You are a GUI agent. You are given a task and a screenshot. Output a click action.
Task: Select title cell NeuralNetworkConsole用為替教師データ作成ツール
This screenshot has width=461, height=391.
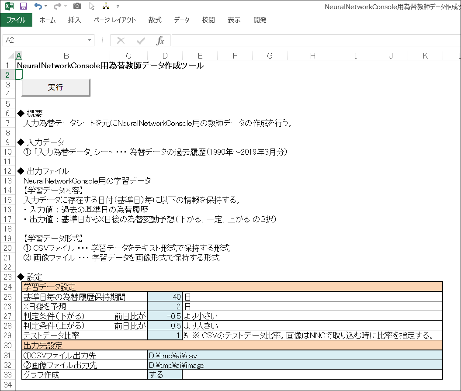click(x=110, y=65)
